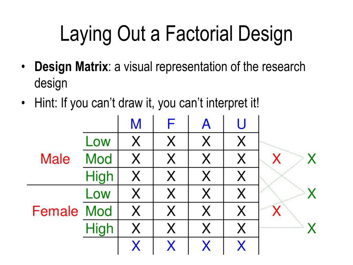Click the topmost green X marginal
The image size is (353, 265).
tap(312, 159)
